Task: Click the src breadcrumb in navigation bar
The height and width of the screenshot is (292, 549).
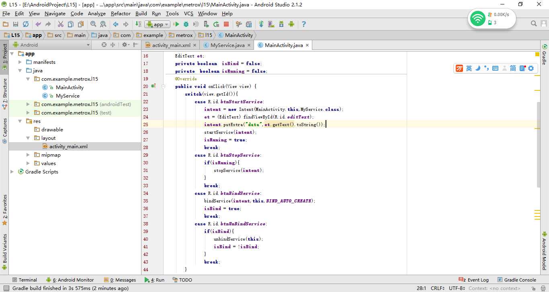Action: [55, 35]
